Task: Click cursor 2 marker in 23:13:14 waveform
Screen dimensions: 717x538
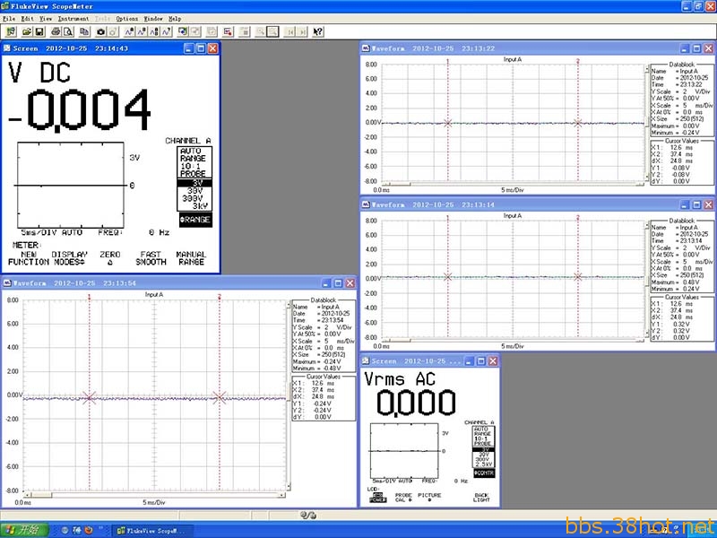Action: pos(578,277)
